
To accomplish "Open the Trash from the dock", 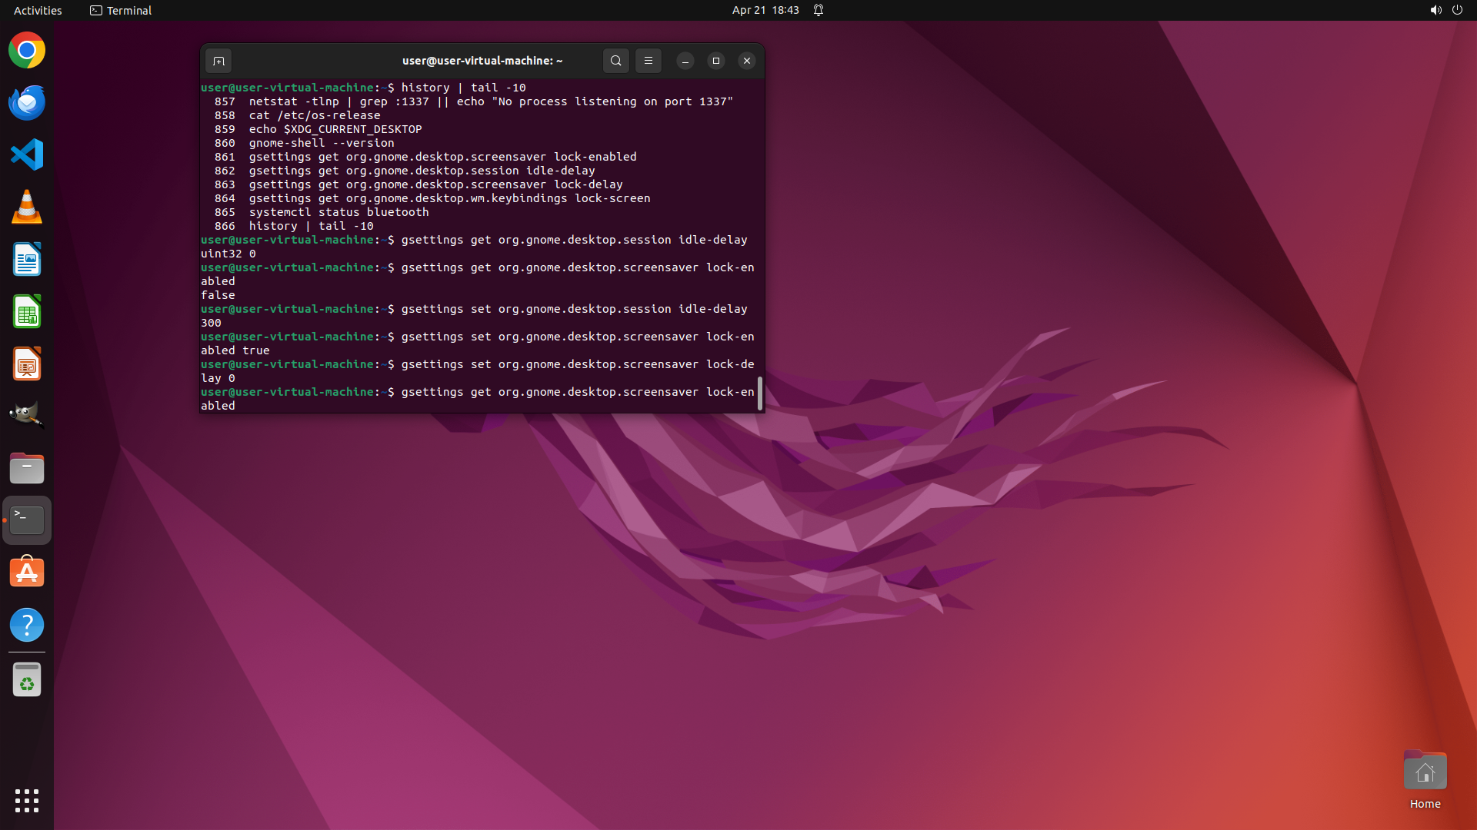I will [x=27, y=680].
